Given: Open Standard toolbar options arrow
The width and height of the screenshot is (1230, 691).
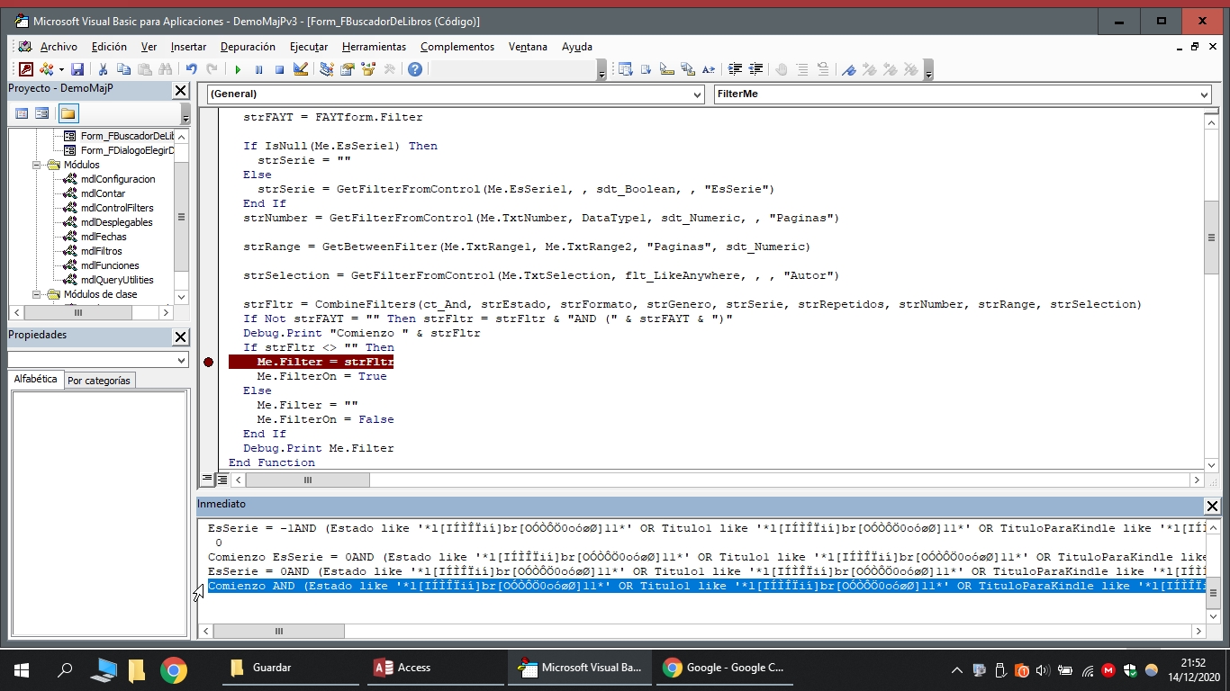Looking at the screenshot, I should [602, 70].
